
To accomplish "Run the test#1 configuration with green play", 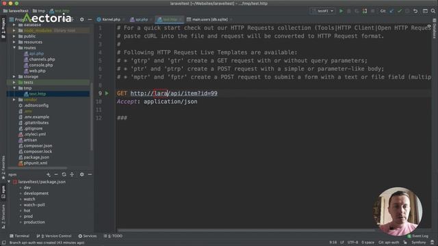I will [341, 11].
